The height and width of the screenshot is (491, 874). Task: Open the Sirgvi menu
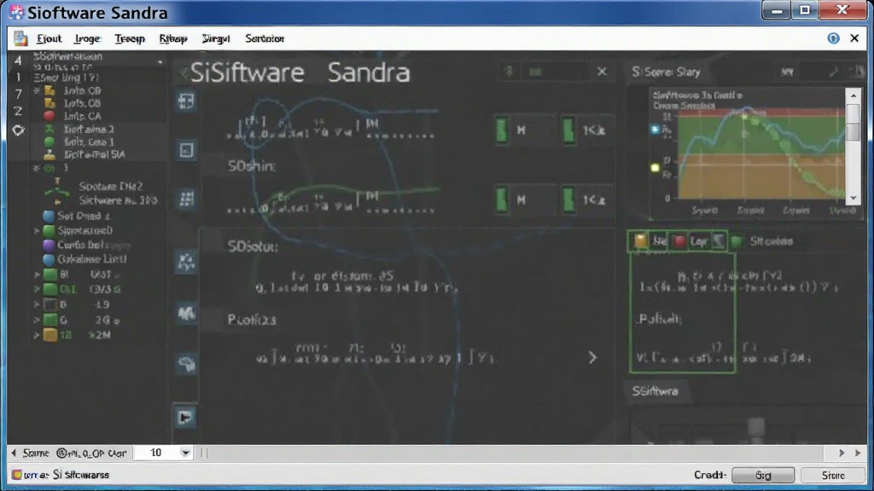point(216,38)
